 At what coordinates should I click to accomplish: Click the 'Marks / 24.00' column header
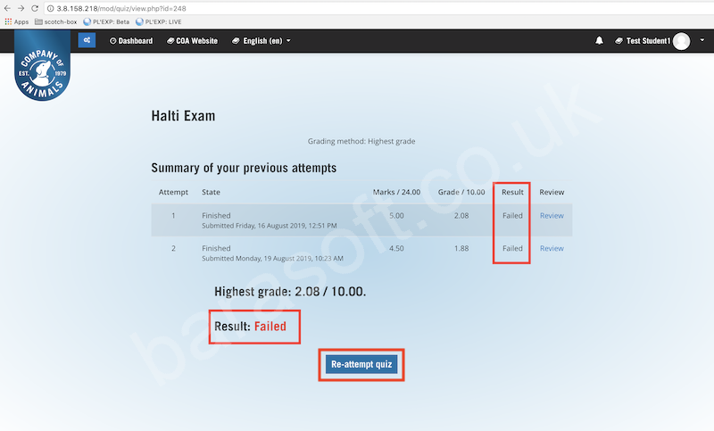click(x=396, y=192)
